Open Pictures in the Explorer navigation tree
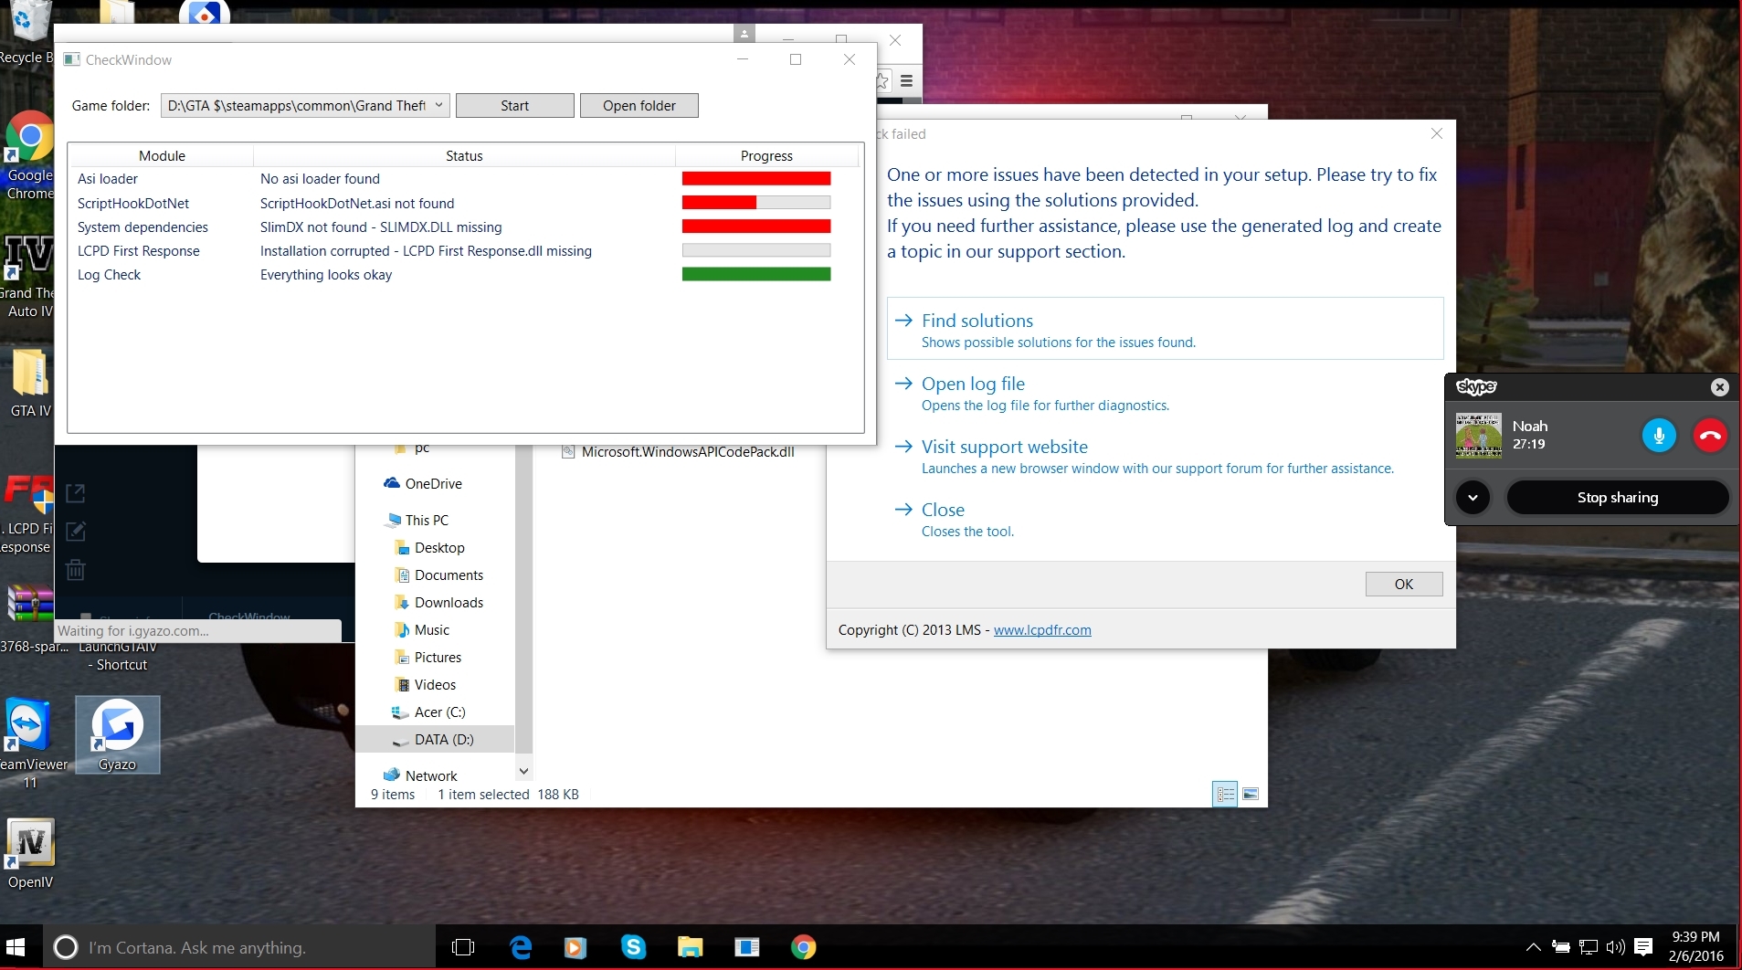 coord(428,658)
